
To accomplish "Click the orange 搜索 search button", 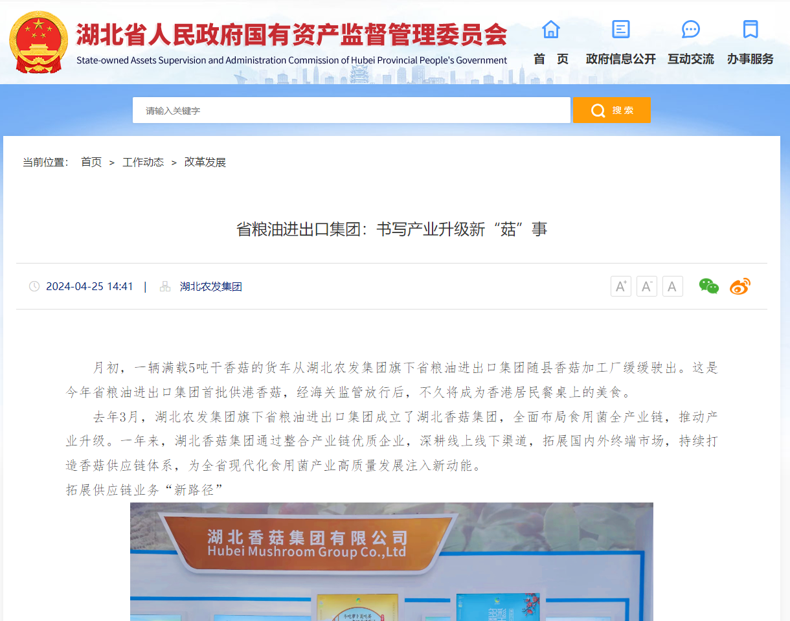I will (x=611, y=110).
